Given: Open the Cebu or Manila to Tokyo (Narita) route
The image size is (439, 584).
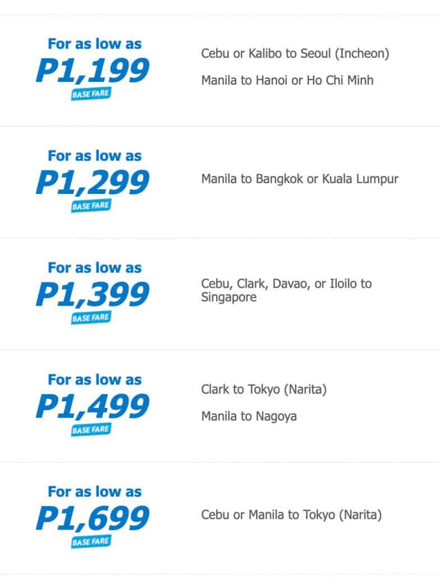Looking at the screenshot, I should 291,515.
